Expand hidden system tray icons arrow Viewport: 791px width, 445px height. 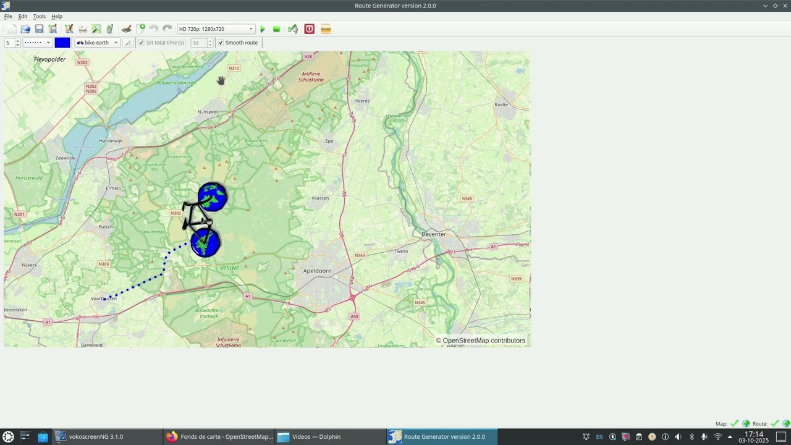pyautogui.click(x=730, y=437)
